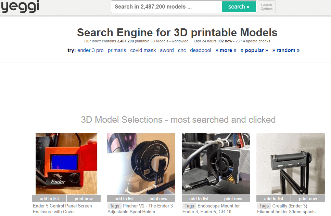Click the 'sword' search suggestion
This screenshot has height=216, width=331.
167,50
